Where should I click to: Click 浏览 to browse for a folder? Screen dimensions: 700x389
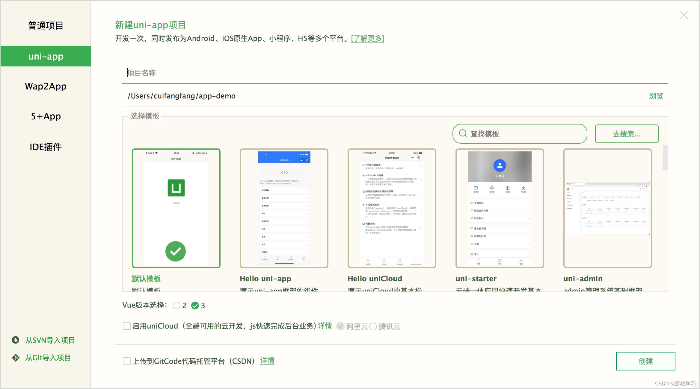click(656, 96)
